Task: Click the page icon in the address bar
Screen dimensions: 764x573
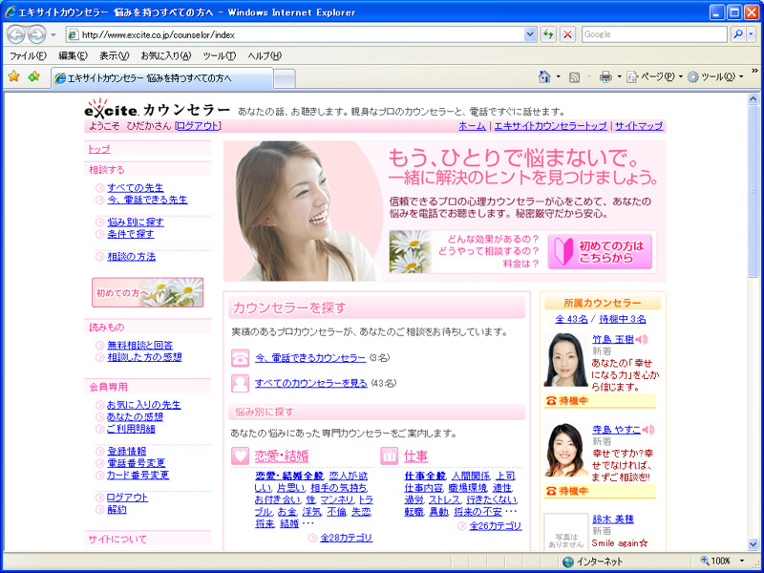Action: 74,34
